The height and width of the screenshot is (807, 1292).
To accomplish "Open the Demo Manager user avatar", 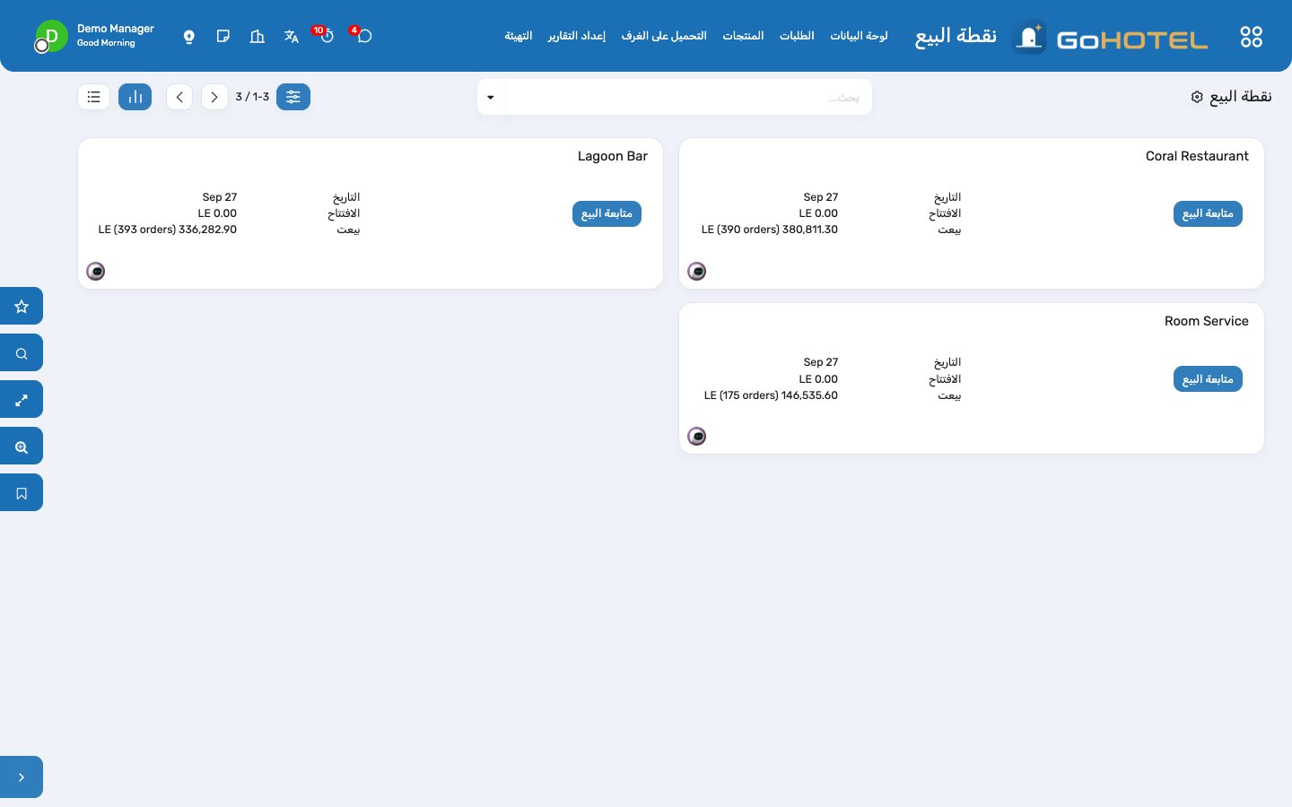I will click(x=51, y=37).
